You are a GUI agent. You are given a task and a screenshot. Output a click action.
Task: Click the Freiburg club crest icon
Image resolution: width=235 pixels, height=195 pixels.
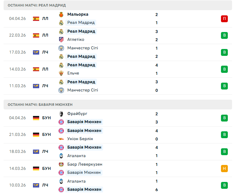tap(61, 114)
